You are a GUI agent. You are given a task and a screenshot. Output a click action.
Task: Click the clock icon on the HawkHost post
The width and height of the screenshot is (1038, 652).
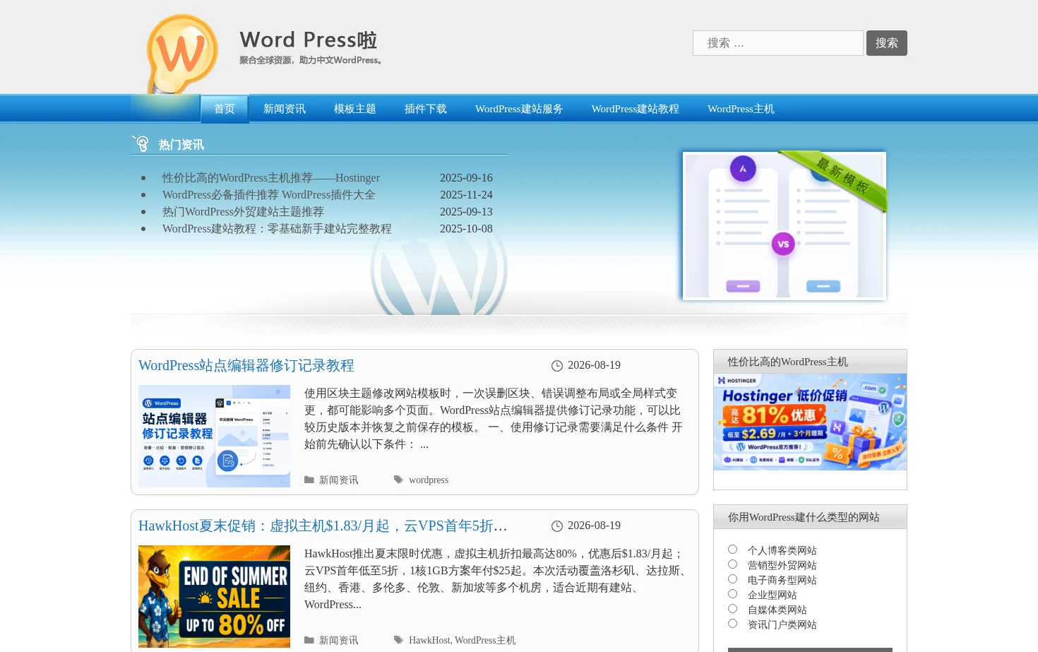[x=556, y=526]
